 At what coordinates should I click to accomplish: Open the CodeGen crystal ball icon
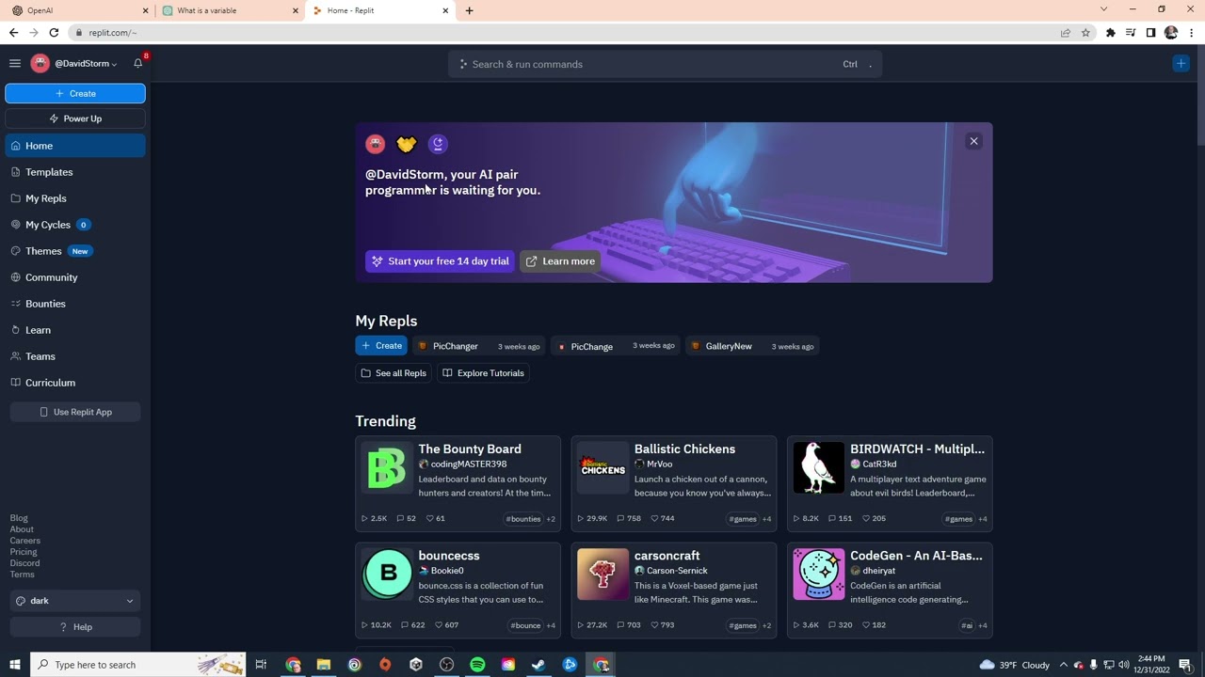coord(819,574)
